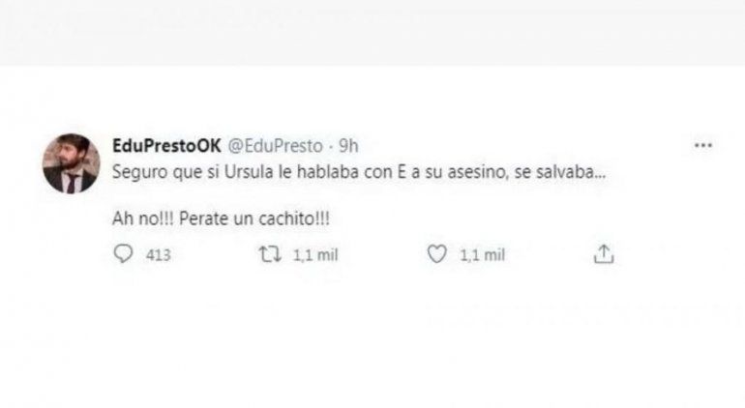Click the retweet arrows icon

(x=274, y=254)
